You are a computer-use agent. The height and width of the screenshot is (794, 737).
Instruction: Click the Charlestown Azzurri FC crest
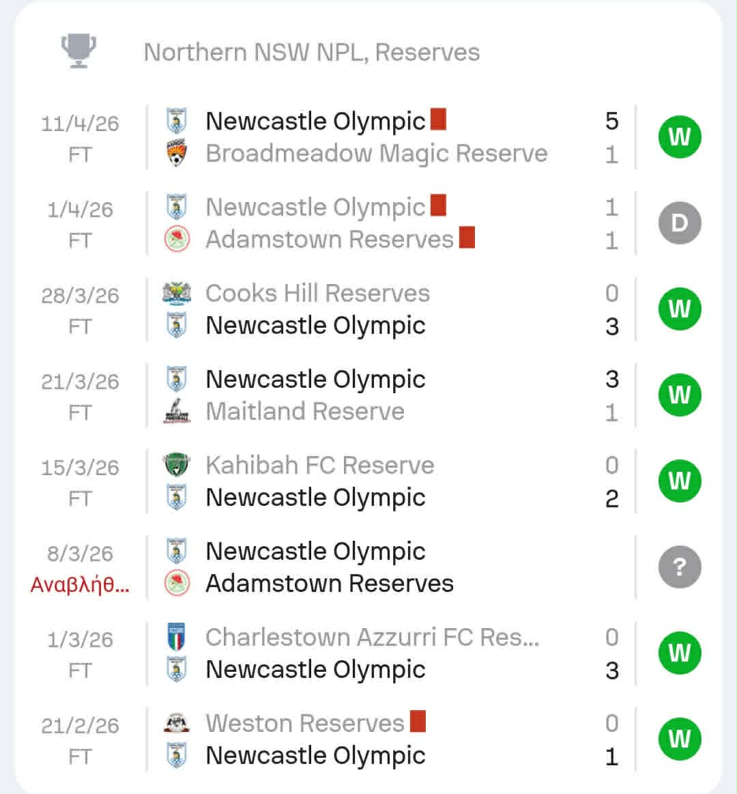pyautogui.click(x=177, y=637)
